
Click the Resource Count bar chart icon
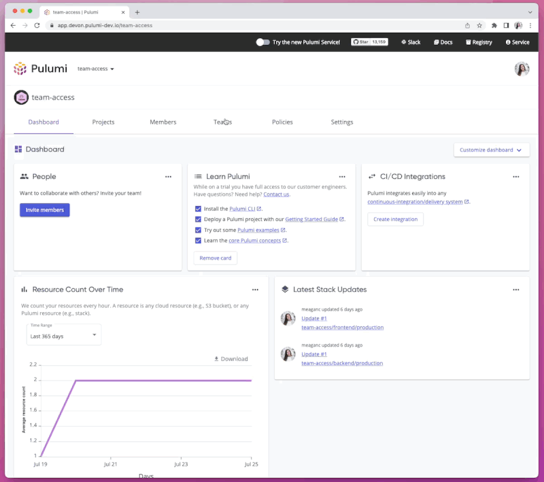(24, 290)
